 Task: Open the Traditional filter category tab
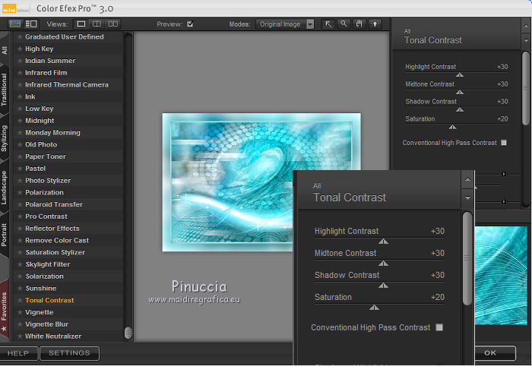4,90
